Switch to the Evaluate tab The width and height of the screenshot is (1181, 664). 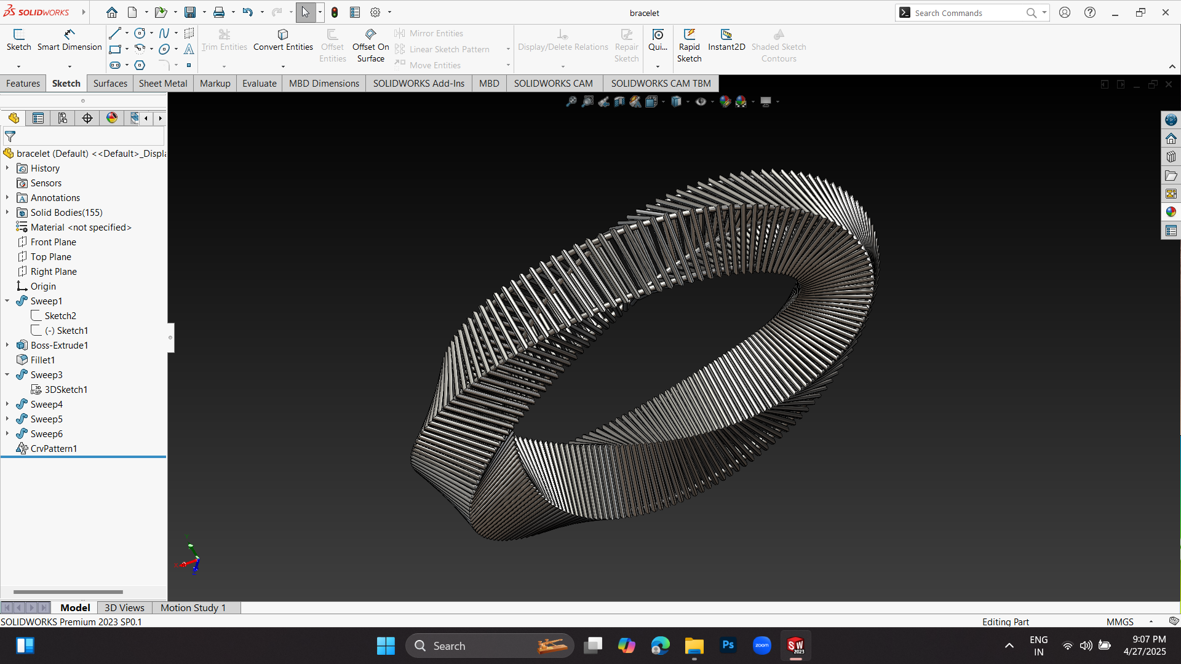259,84
